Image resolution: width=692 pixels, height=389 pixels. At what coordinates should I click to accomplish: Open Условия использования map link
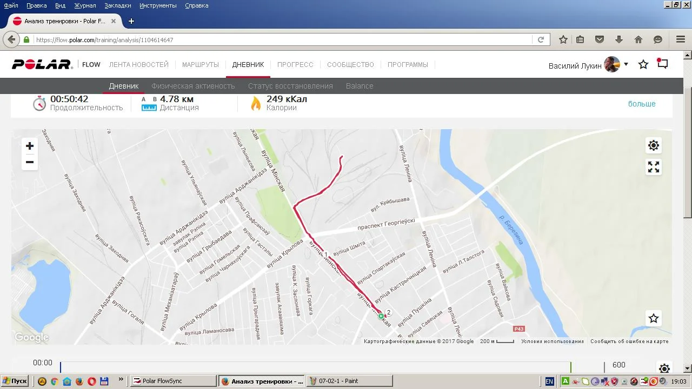pos(552,341)
